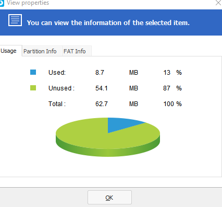Click the blue Used color swatch
This screenshot has width=222, height=207.
tap(33, 72)
